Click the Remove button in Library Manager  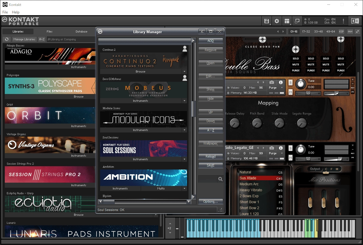[x=211, y=50]
